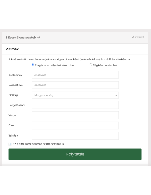Select Magánszemélyként vásárolok radio button
Image resolution: width=151 pixels, height=195 pixels.
33,65
